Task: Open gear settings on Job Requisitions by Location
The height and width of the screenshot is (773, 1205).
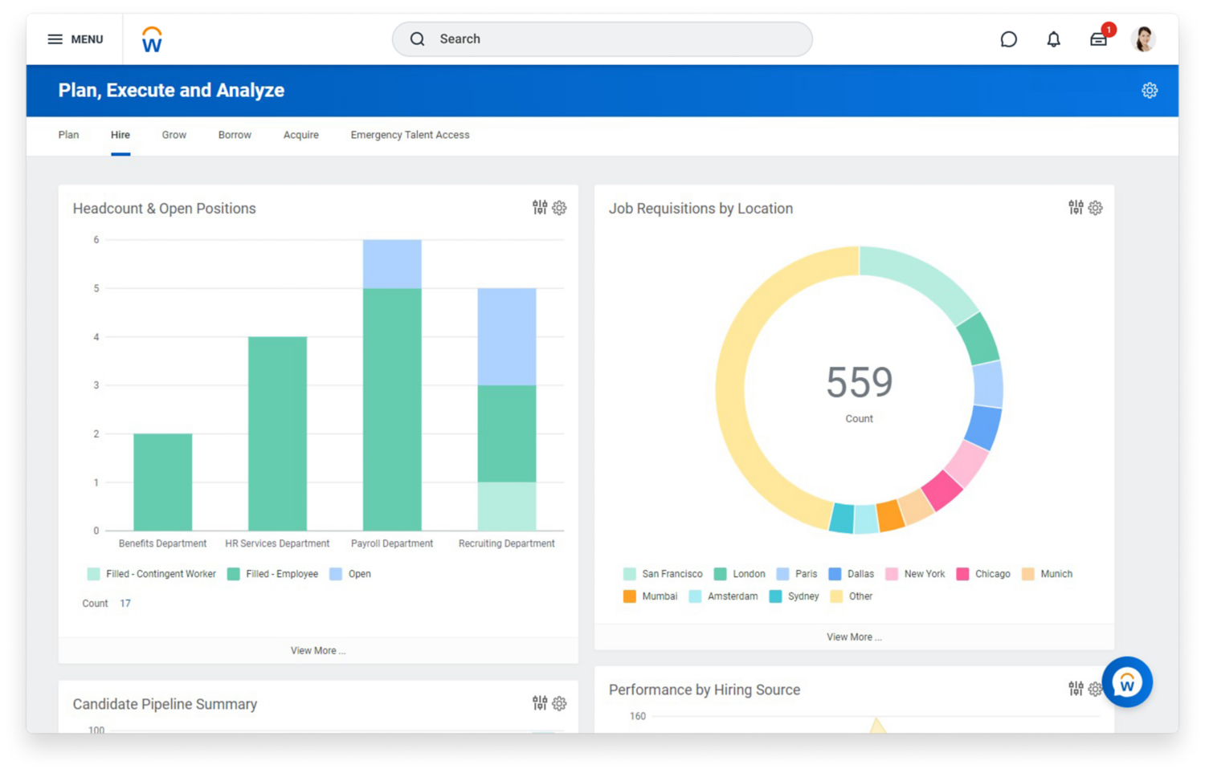Action: pos(1095,208)
